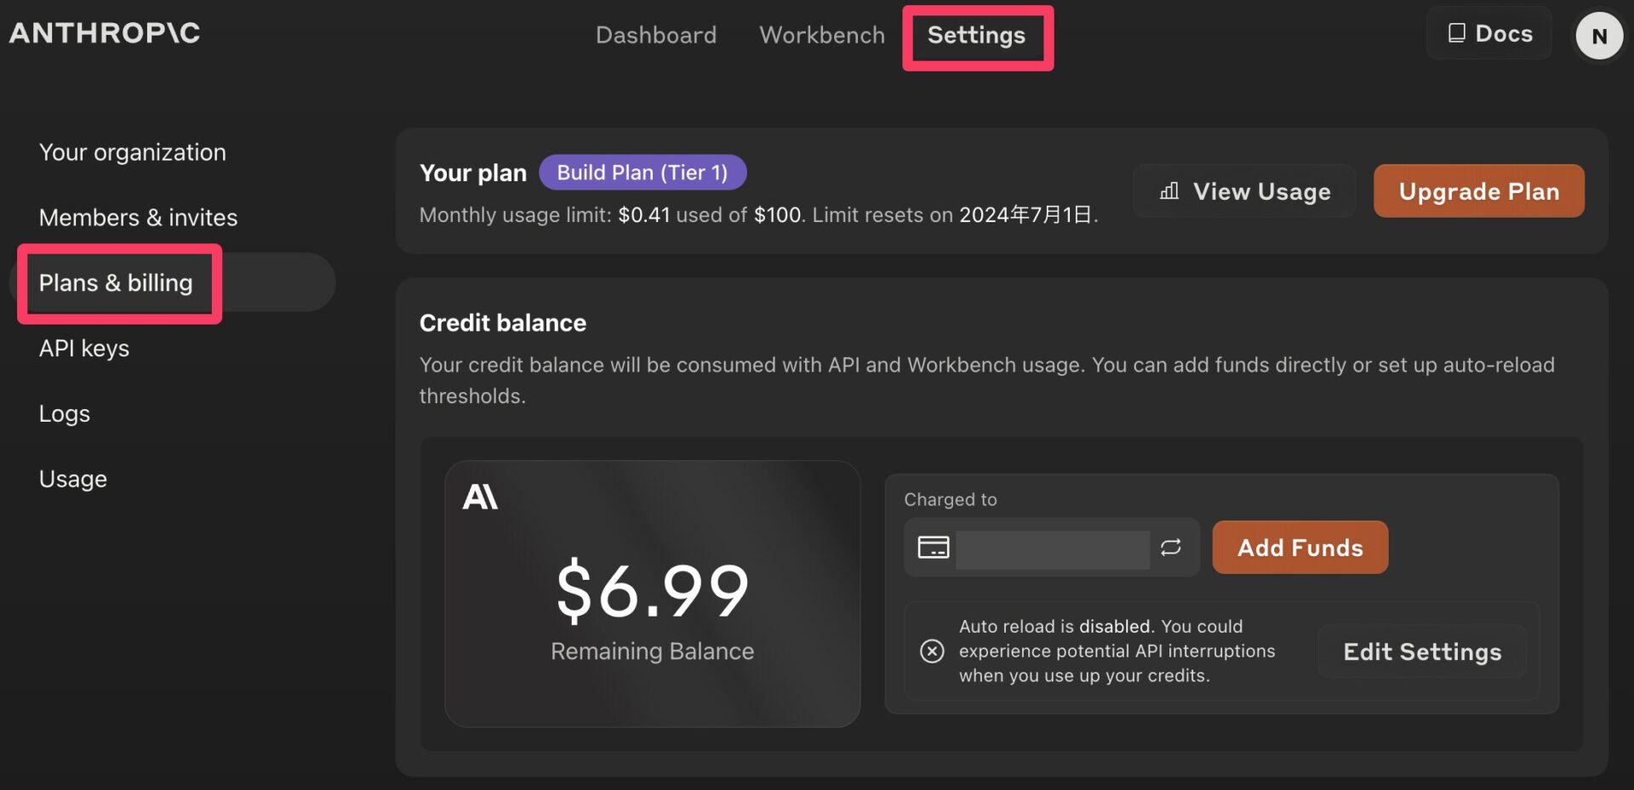The height and width of the screenshot is (790, 1634).
Task: Click the credit card icon under Charged to
Action: coord(933,547)
